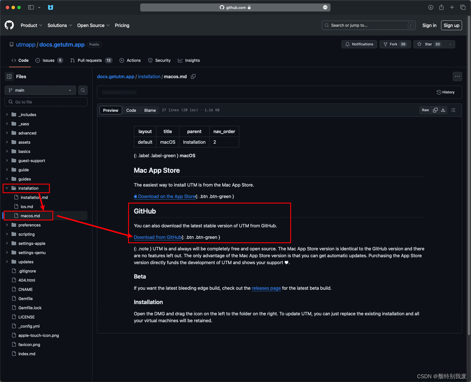Open the Security tab
Image resolution: width=471 pixels, height=382 pixels.
tap(159, 60)
